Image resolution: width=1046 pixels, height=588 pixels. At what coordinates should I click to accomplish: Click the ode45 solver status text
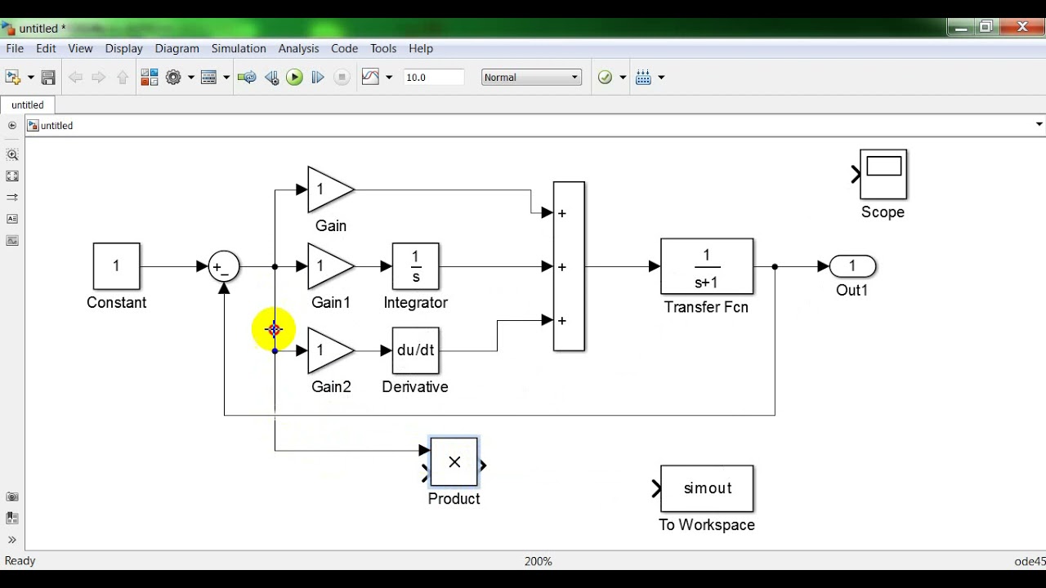click(x=1029, y=561)
